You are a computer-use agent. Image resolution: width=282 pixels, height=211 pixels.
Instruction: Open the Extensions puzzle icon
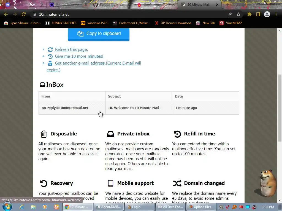pos(249,14)
